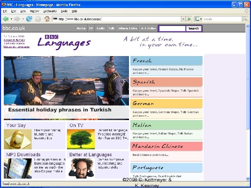Click the bbc.co.uk logo in banner

pyautogui.click(x=14, y=28)
